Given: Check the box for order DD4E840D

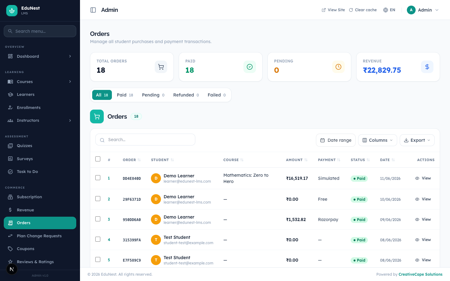Looking at the screenshot, I should coord(98,178).
